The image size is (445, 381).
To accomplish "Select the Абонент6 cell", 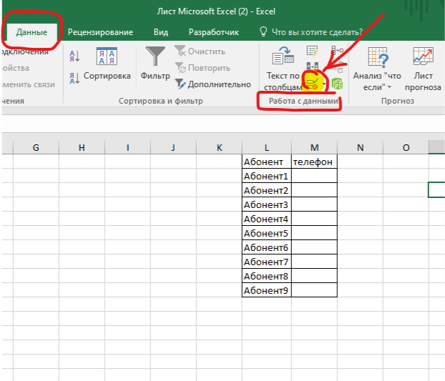I will (x=267, y=247).
